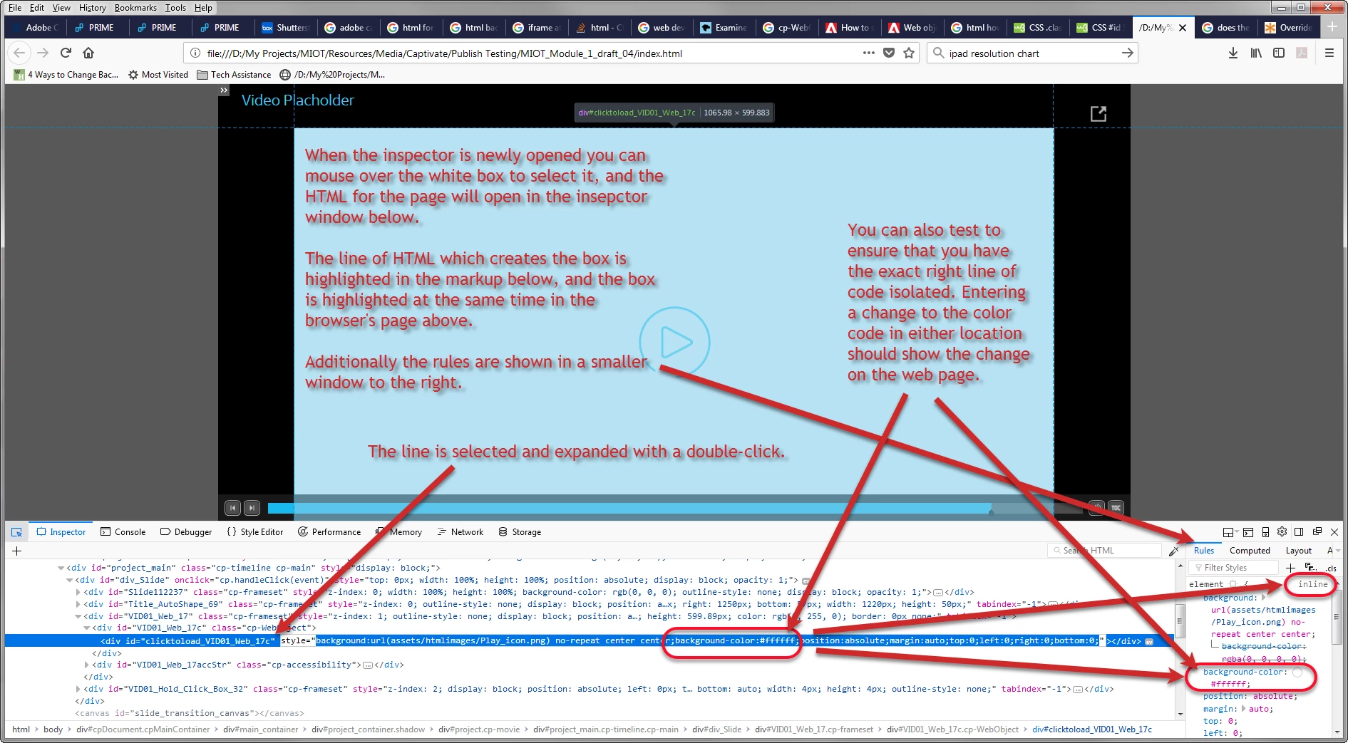1348x743 pixels.
Task: Switch to Computed styles tab
Action: (x=1250, y=551)
